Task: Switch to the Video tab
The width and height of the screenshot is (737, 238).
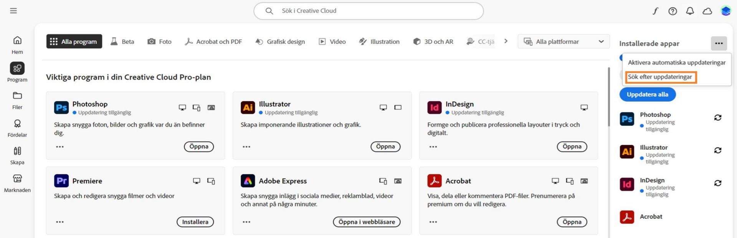Action: (x=332, y=41)
